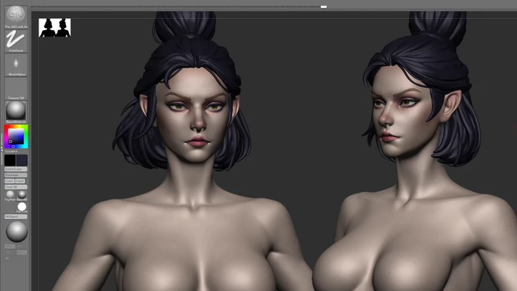Viewport: 517px width, 291px height.
Task: Select the FreeHand stroke type
Action: 16,40
